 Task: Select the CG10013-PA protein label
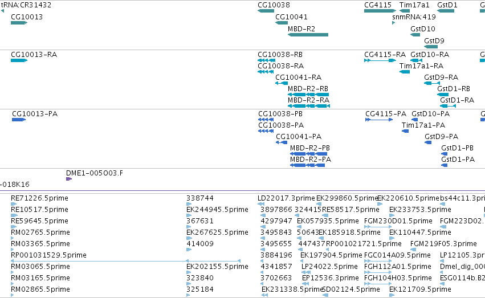coord(35,114)
